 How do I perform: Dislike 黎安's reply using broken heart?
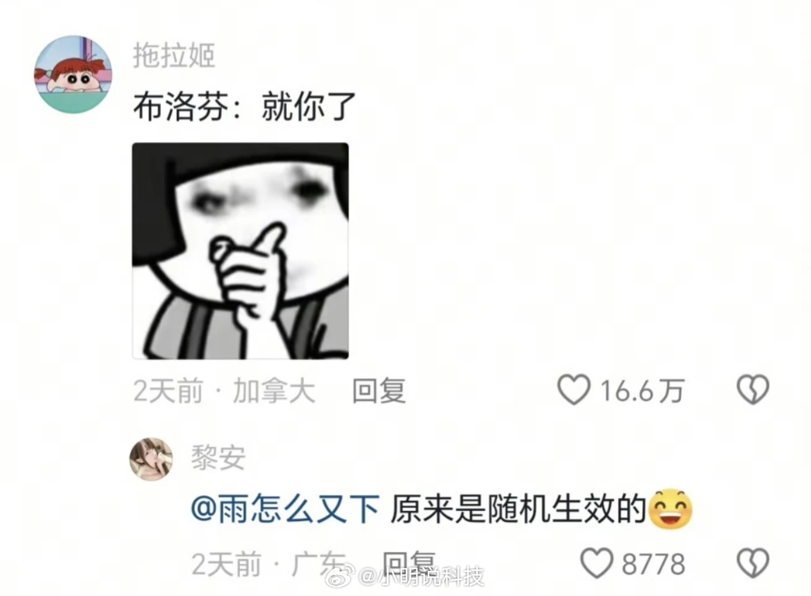tap(753, 563)
